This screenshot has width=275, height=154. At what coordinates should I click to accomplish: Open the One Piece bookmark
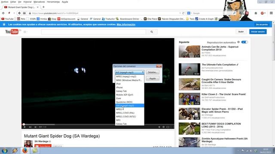150,19
